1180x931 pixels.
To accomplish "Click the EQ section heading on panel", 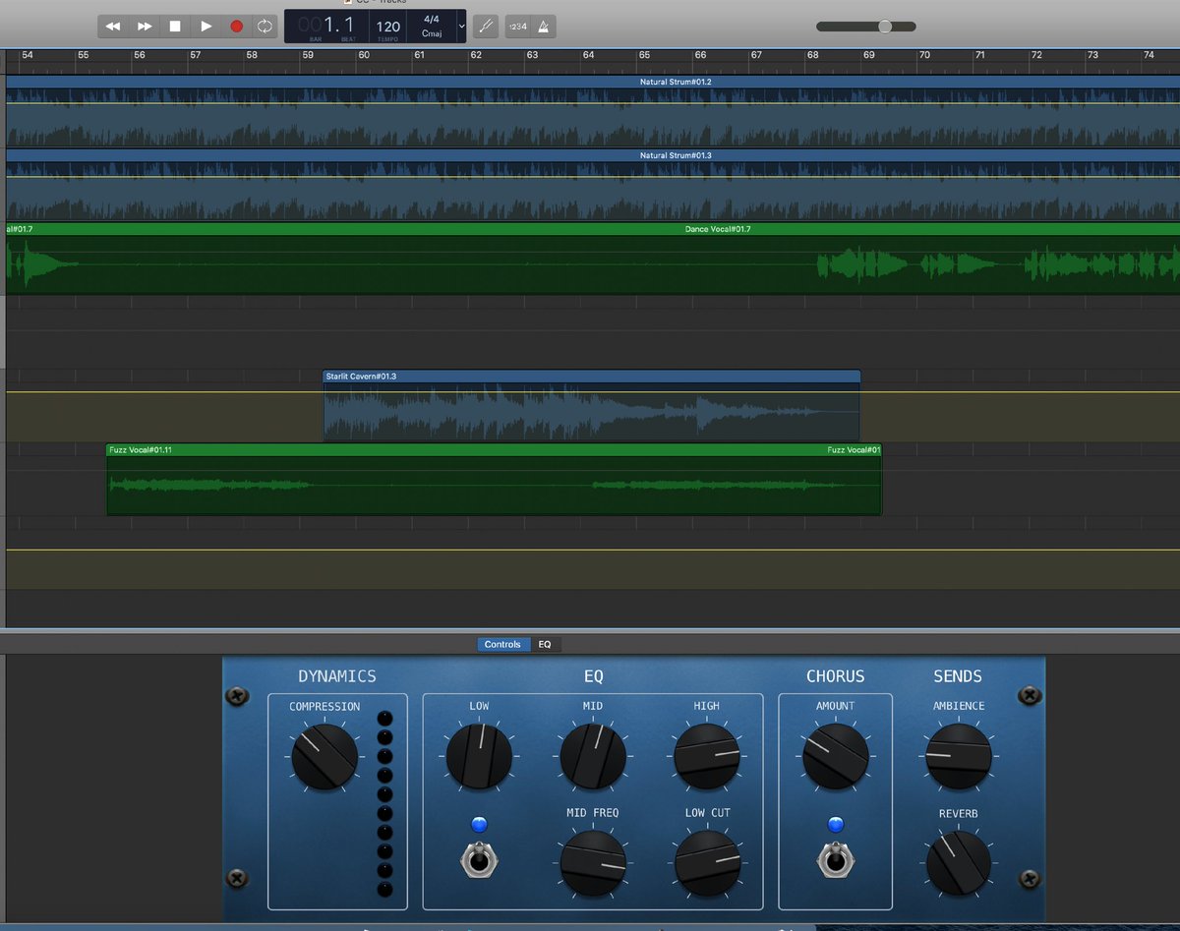I will click(593, 676).
